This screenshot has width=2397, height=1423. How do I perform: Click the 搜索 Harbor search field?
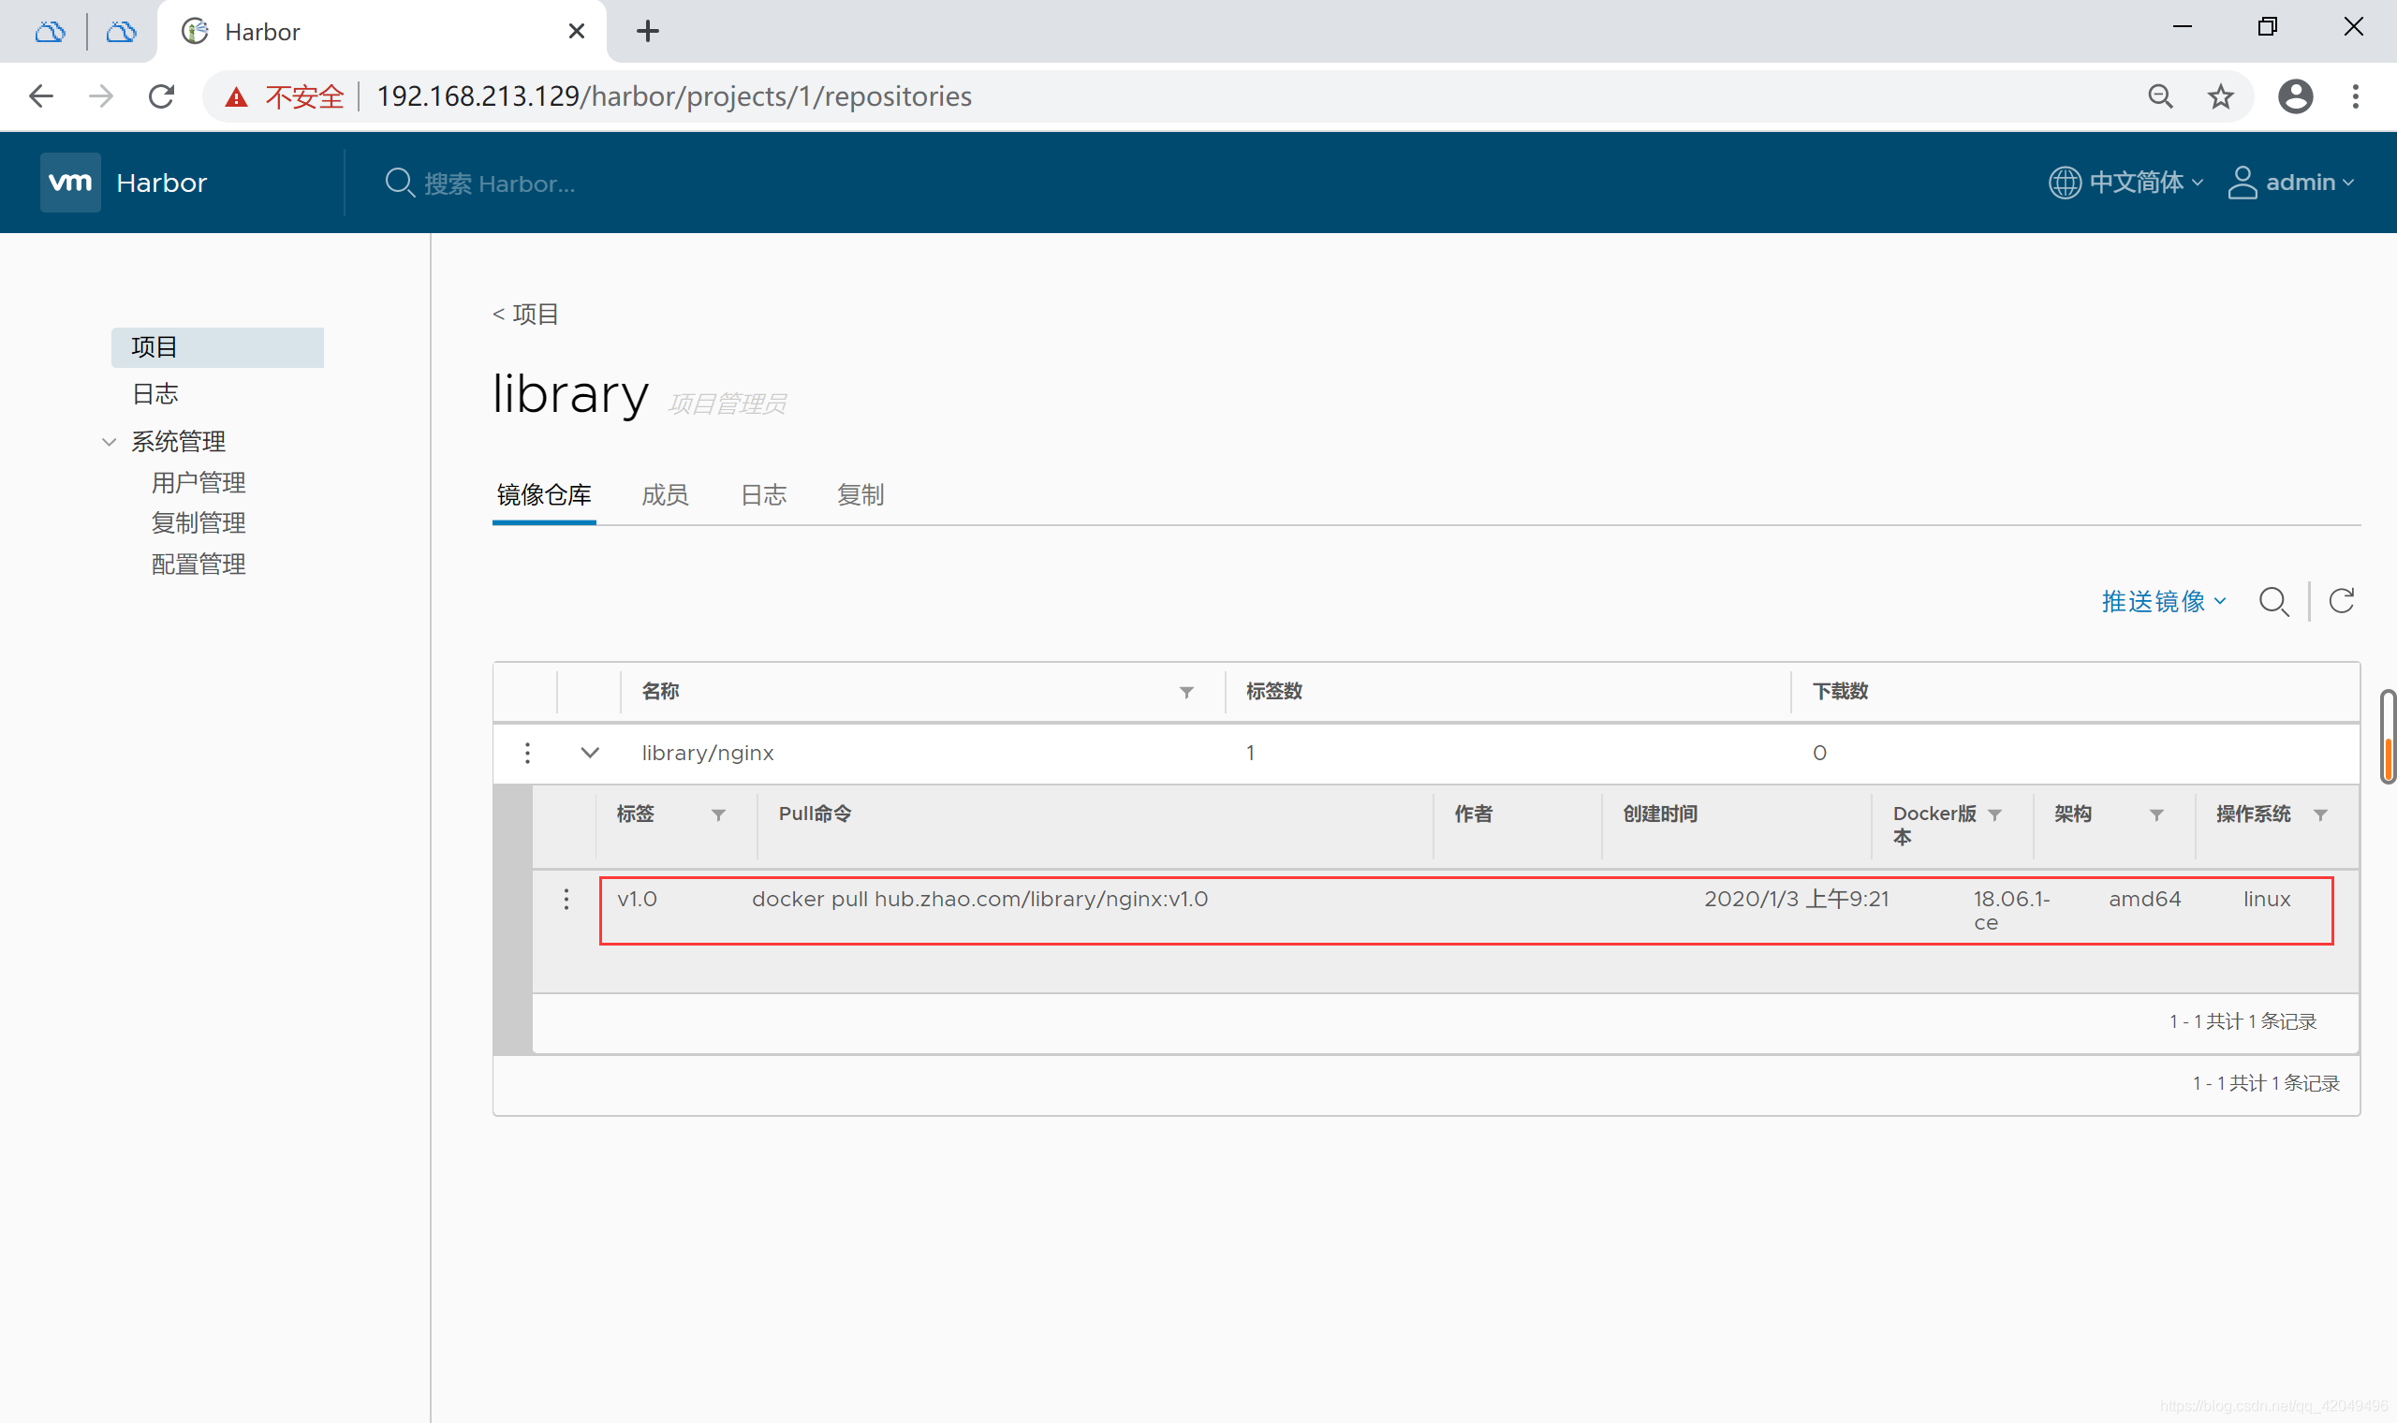pos(498,183)
